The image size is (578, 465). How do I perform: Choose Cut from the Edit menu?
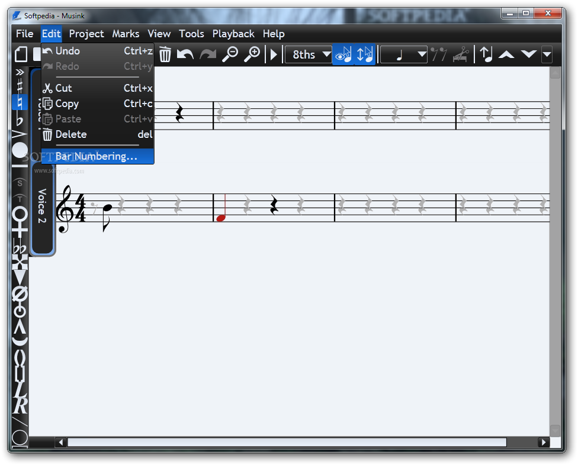(x=98, y=88)
